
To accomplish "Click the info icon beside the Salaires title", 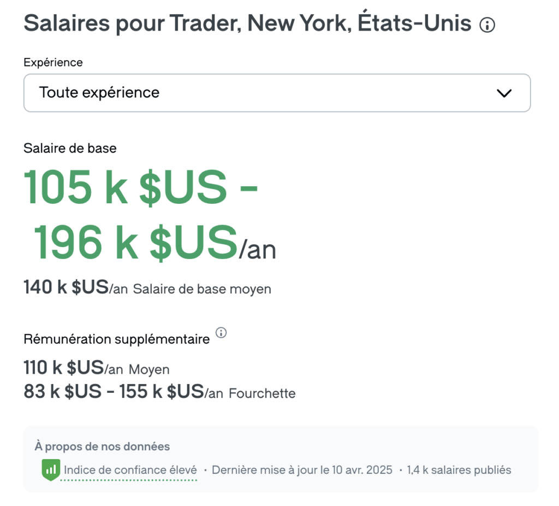I will pos(487,25).
